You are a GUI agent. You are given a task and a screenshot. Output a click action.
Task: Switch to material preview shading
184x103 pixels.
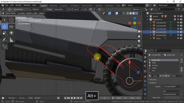[134, 13]
